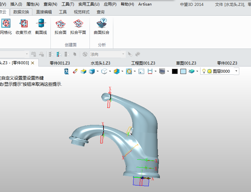Open the 工具(T) menu

(68, 4)
